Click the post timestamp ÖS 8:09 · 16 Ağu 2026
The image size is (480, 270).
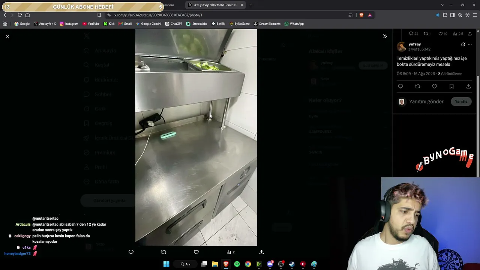click(416, 74)
